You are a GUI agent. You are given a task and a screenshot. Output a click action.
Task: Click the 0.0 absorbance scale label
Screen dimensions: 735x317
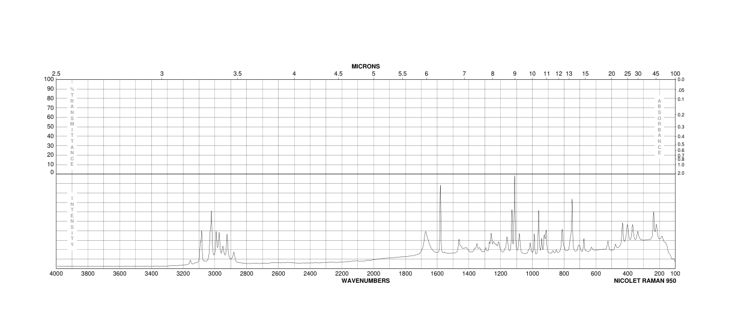pos(681,79)
